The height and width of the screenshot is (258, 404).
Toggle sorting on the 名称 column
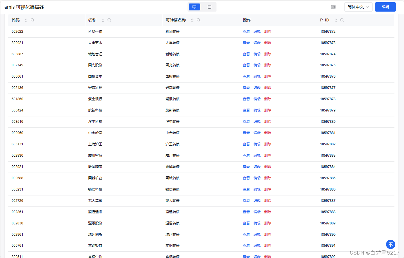pyautogui.click(x=103, y=20)
